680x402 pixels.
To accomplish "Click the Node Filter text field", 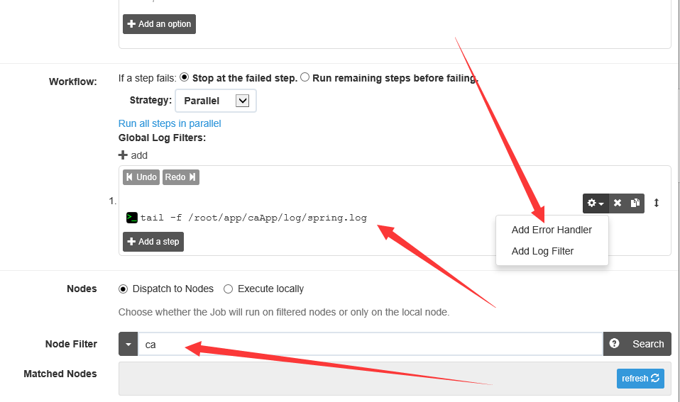I will coord(369,345).
